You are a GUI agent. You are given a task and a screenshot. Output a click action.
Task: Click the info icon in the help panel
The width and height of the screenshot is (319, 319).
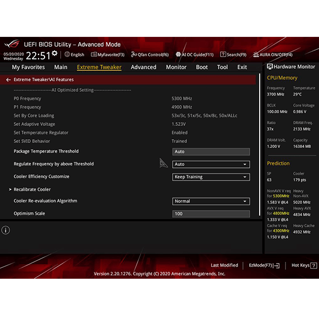pyautogui.click(x=5, y=230)
